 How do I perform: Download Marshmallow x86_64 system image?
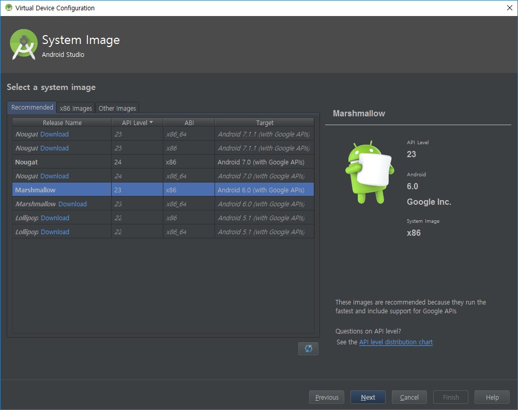point(72,204)
